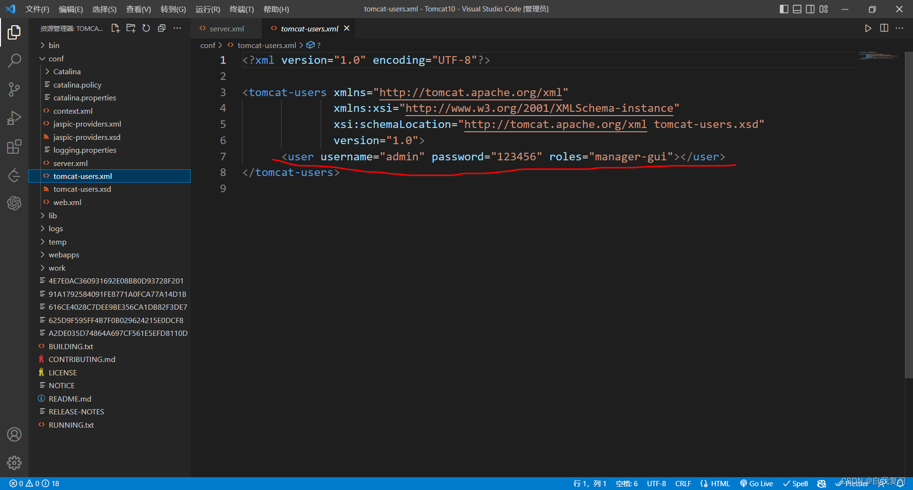Expand the work folder
The height and width of the screenshot is (490, 913).
[109, 268]
